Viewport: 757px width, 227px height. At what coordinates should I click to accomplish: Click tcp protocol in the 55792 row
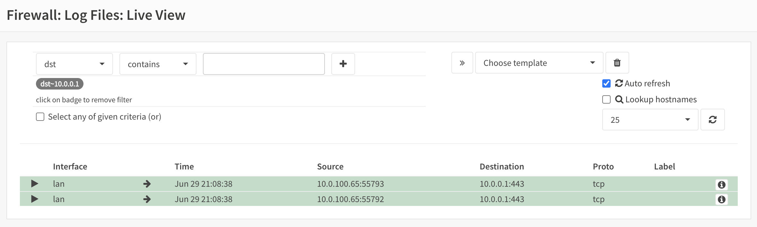coord(599,199)
